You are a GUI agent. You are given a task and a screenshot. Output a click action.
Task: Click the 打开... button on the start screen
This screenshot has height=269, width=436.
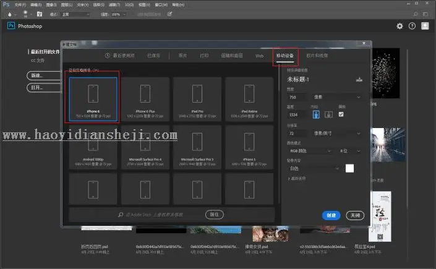44,88
